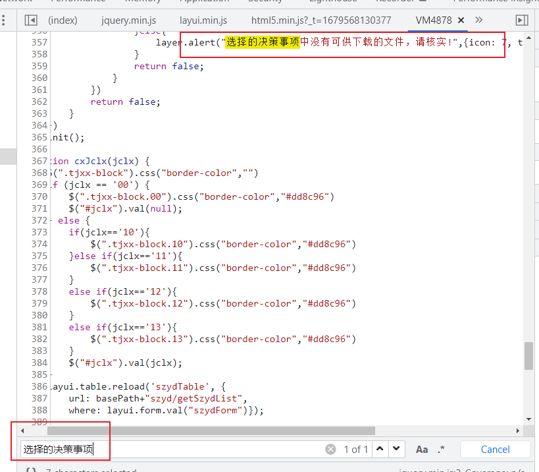Switch to the (index) tab
Viewport: 539px width, 472px height.
63,20
